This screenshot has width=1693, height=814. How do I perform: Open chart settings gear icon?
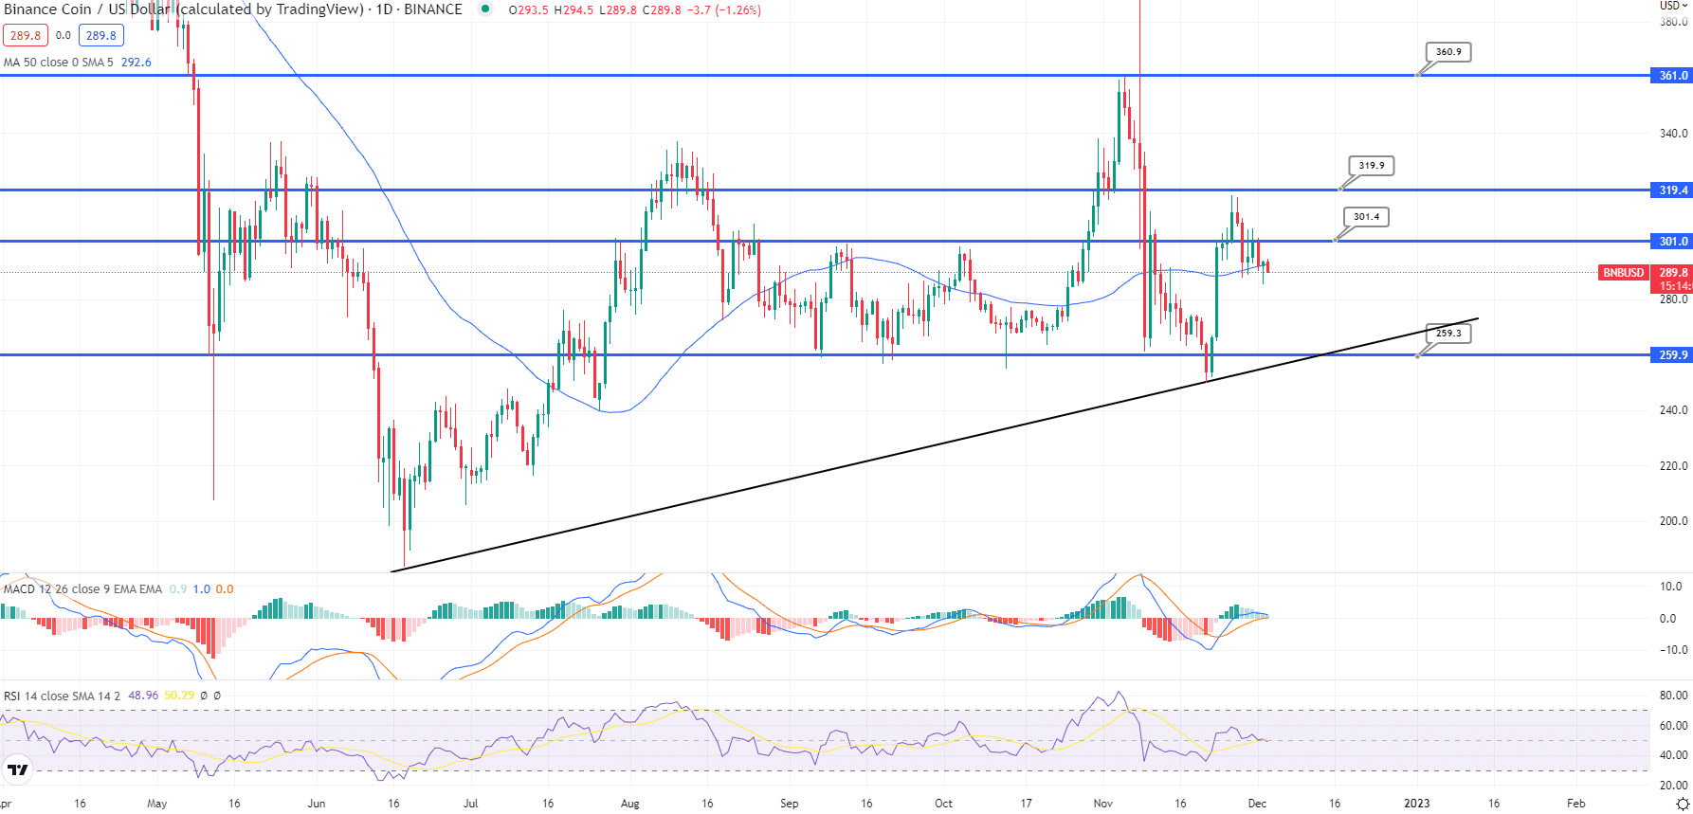tap(1683, 804)
